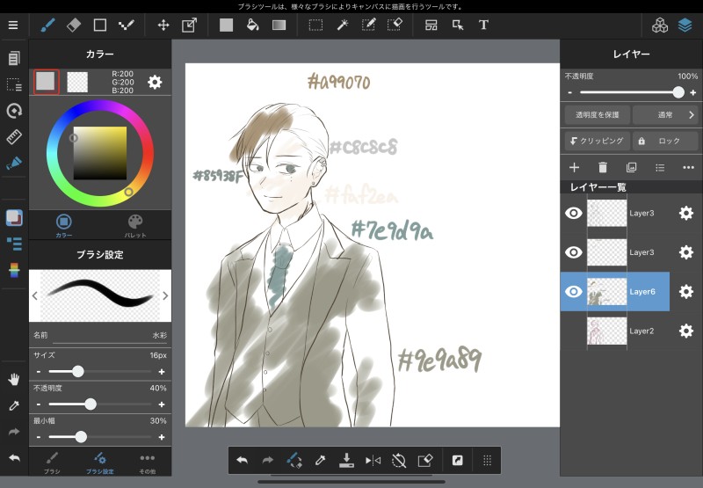This screenshot has height=488, width=703.
Task: Select the Hand pan tool
Action: [14, 380]
